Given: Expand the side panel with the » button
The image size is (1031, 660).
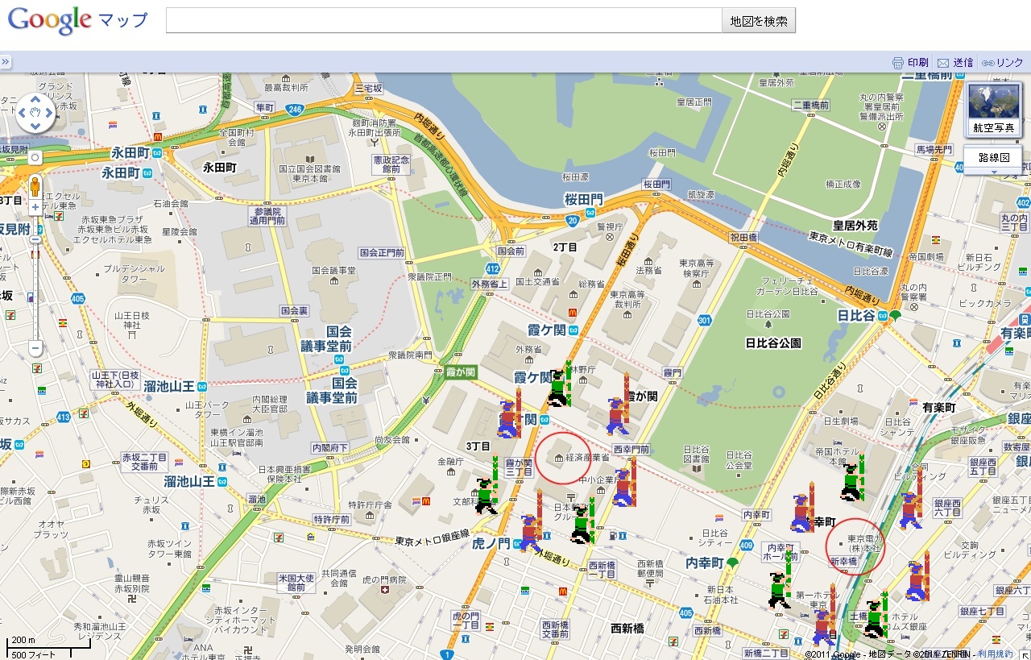Looking at the screenshot, I should coord(5,62).
